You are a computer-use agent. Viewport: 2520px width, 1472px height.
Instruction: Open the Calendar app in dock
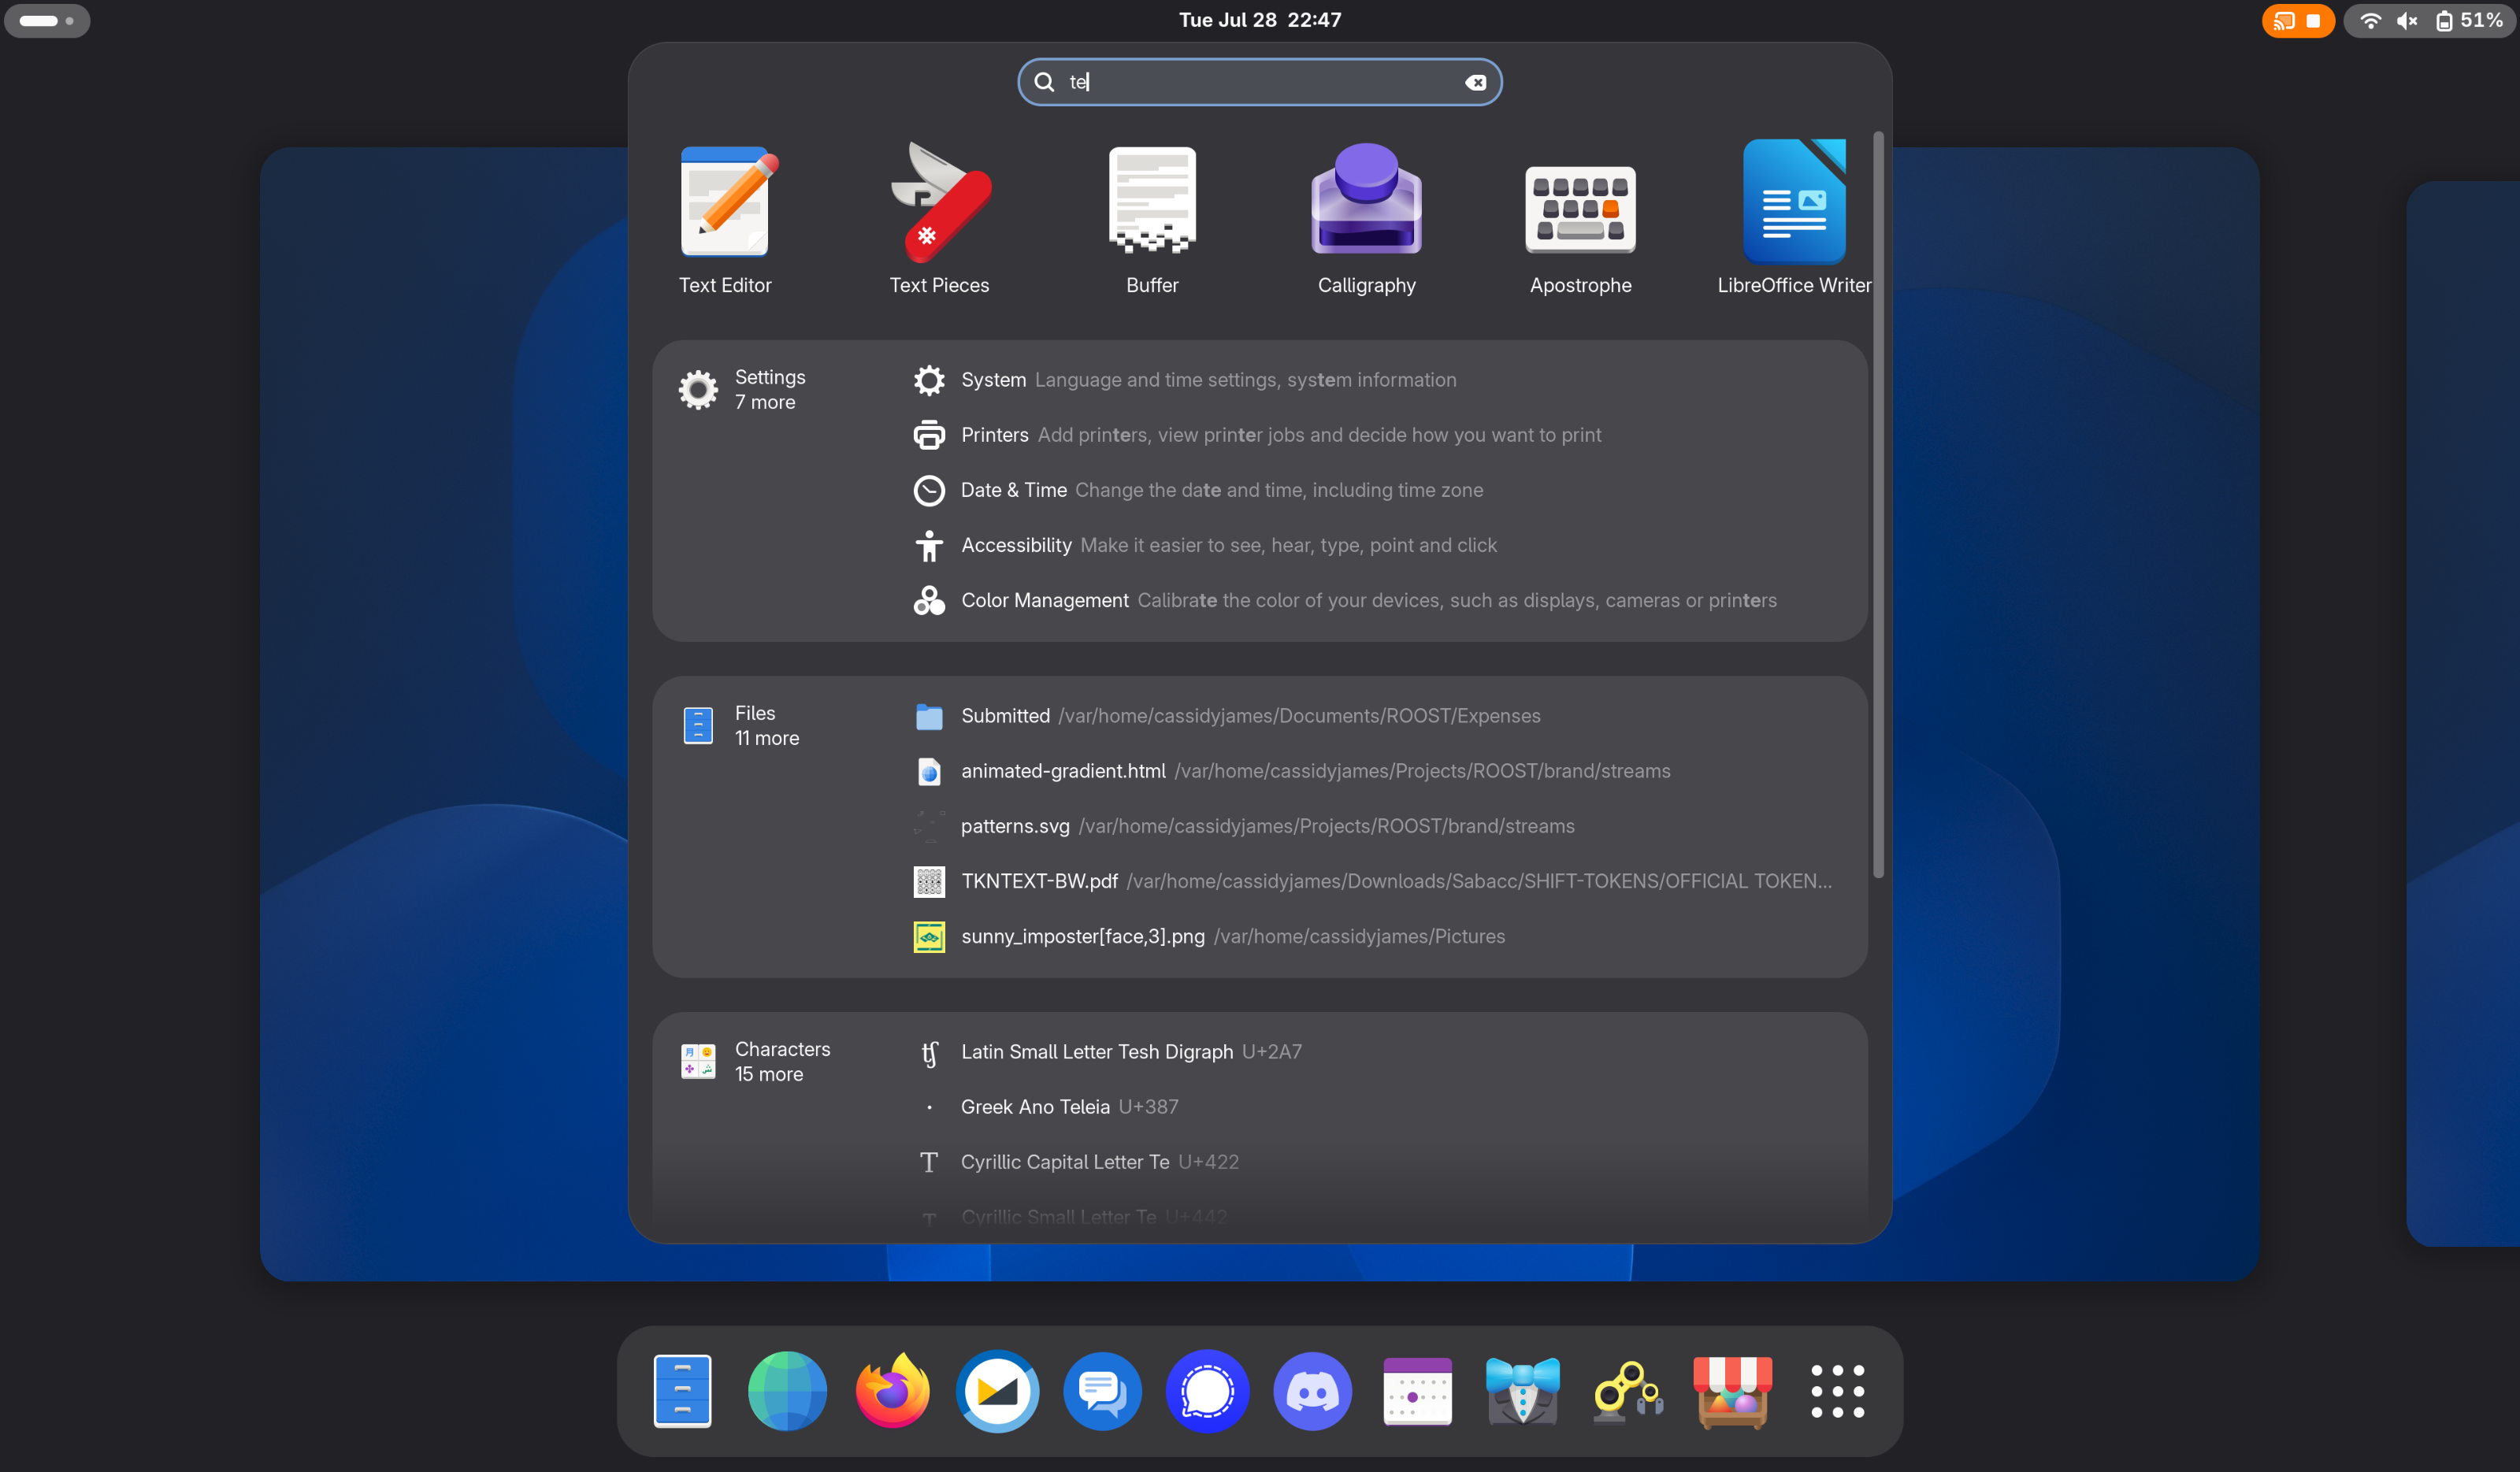pos(1417,1391)
